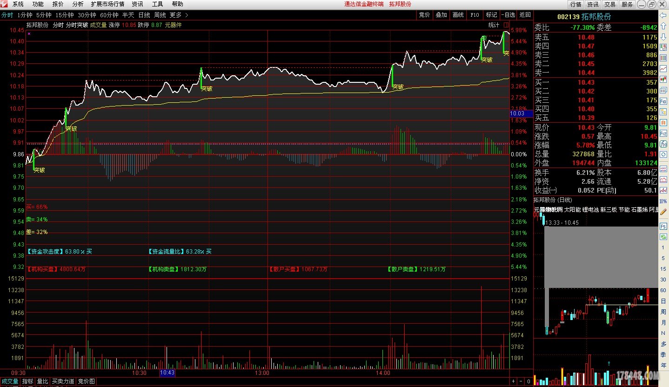669x387 pixels.
Task: Select the 月 monthly period in sidebar
Action: point(663,322)
